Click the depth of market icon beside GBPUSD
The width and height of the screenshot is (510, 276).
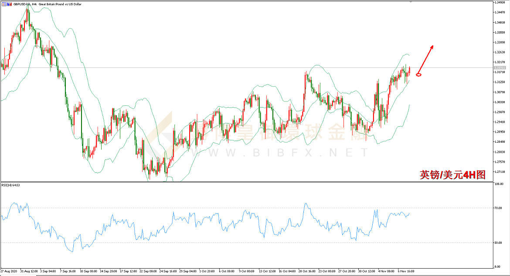pyautogui.click(x=8, y=4)
